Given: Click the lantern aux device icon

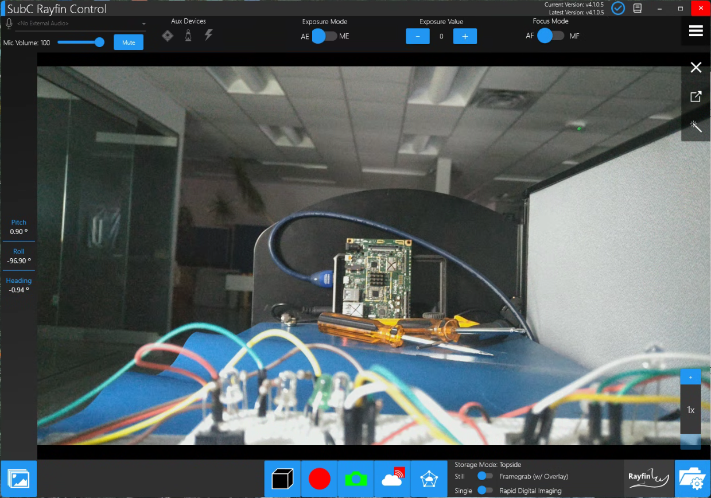Looking at the screenshot, I should tap(188, 36).
